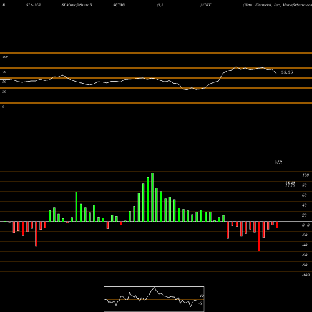The height and width of the screenshot is (312, 312).
Task: Click the Virtu Financial, Inc. title text
Action: pos(262,5)
